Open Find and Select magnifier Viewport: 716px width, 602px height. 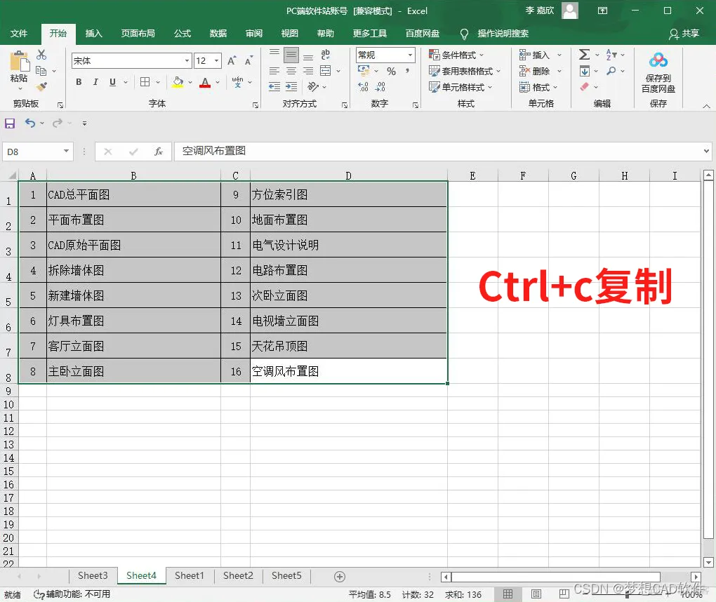[611, 71]
